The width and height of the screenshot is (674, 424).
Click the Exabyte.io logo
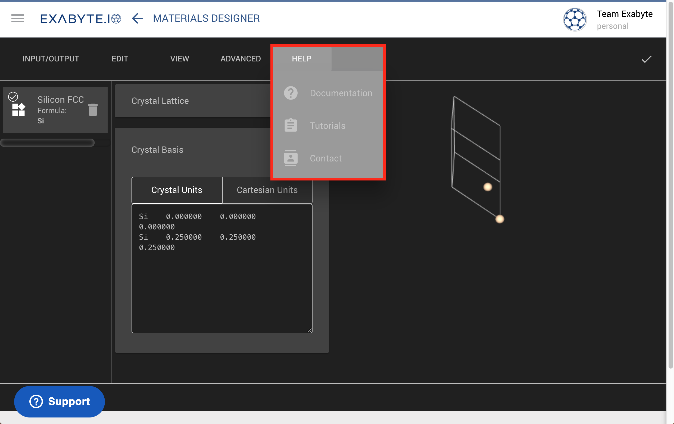(81, 18)
